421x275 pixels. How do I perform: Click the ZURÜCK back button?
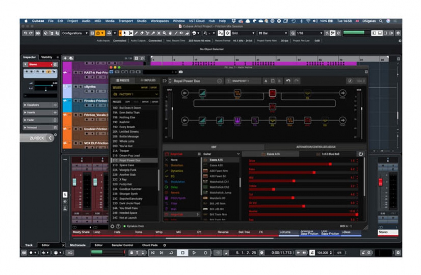coord(37,138)
